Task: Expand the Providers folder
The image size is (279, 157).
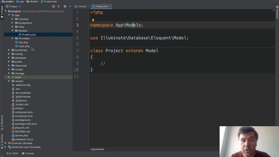Action: click(12, 38)
